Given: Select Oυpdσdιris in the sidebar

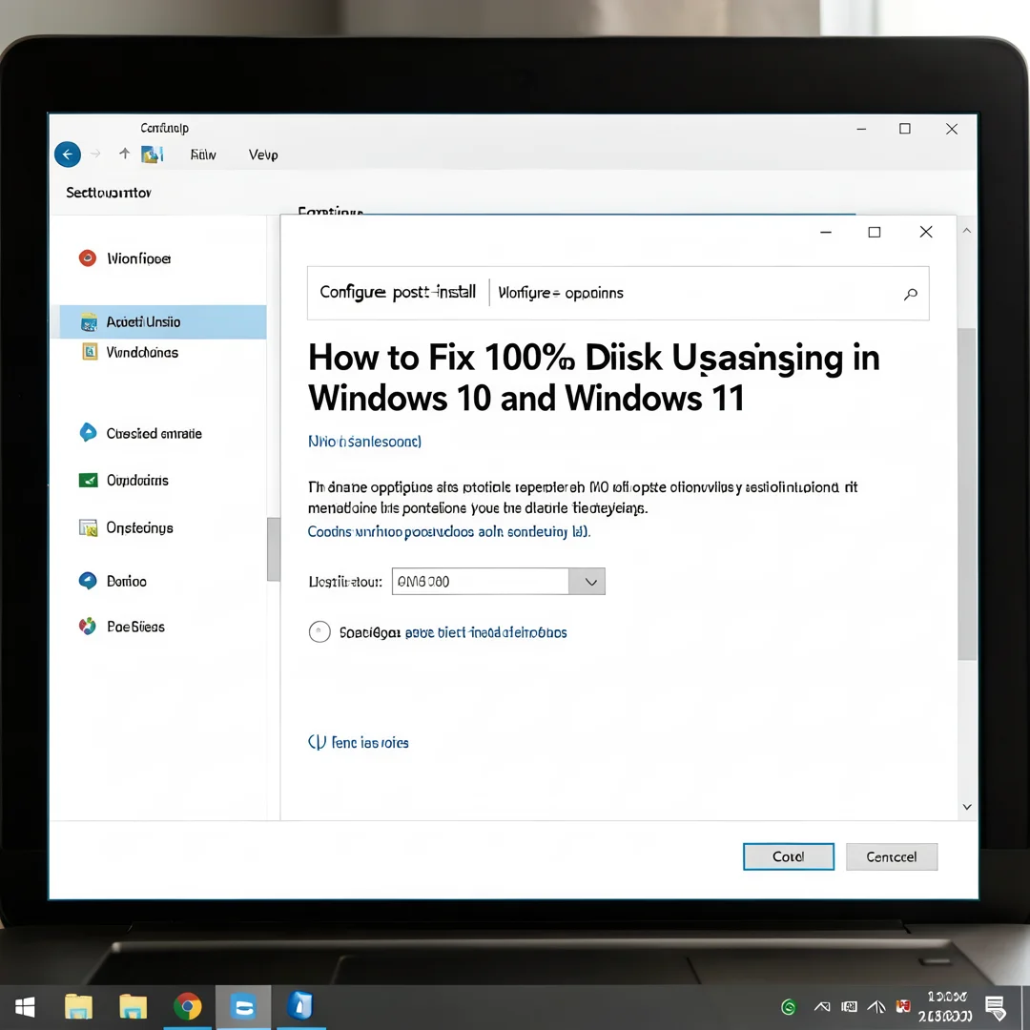Looking at the screenshot, I should pos(137,481).
